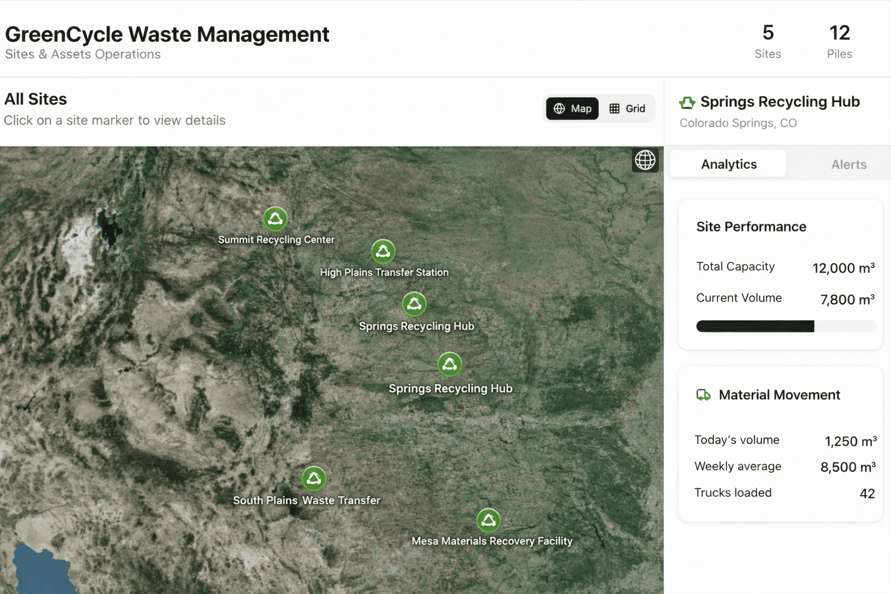Click the upper Springs Recycling Hub marker
The width and height of the screenshot is (891, 594).
tap(414, 304)
